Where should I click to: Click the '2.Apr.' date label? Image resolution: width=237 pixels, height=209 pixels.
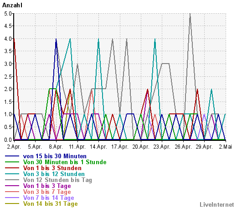tap(14, 147)
